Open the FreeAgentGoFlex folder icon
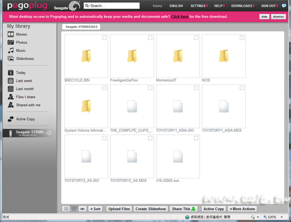291x222 pixels. click(x=132, y=56)
